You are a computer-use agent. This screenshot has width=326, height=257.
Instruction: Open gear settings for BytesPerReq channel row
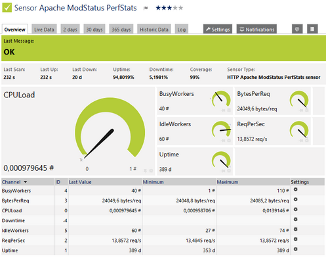pyautogui.click(x=295, y=199)
